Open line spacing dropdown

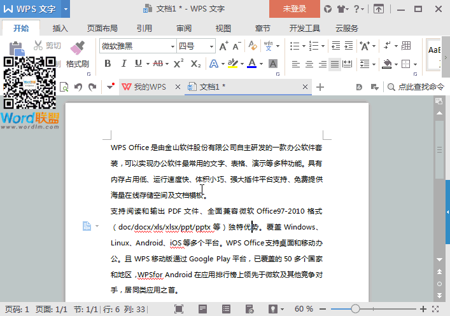click(374, 64)
